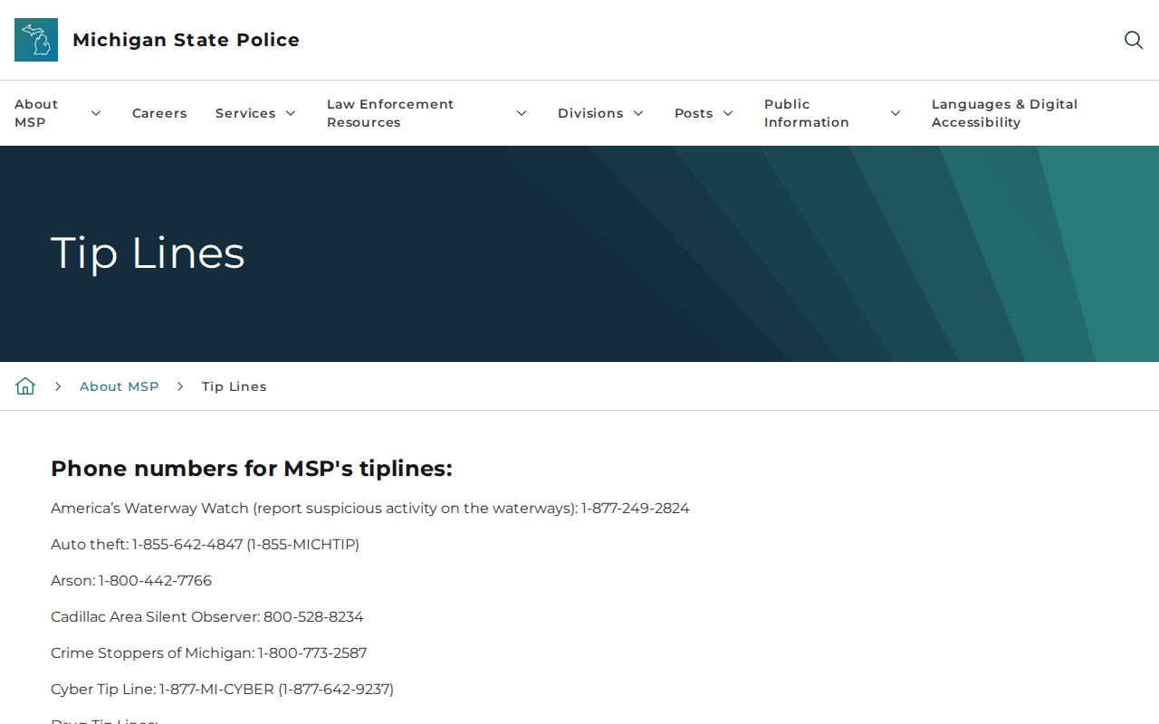
Task: Click the Tip Lines breadcrumb text
Action: [x=235, y=386]
